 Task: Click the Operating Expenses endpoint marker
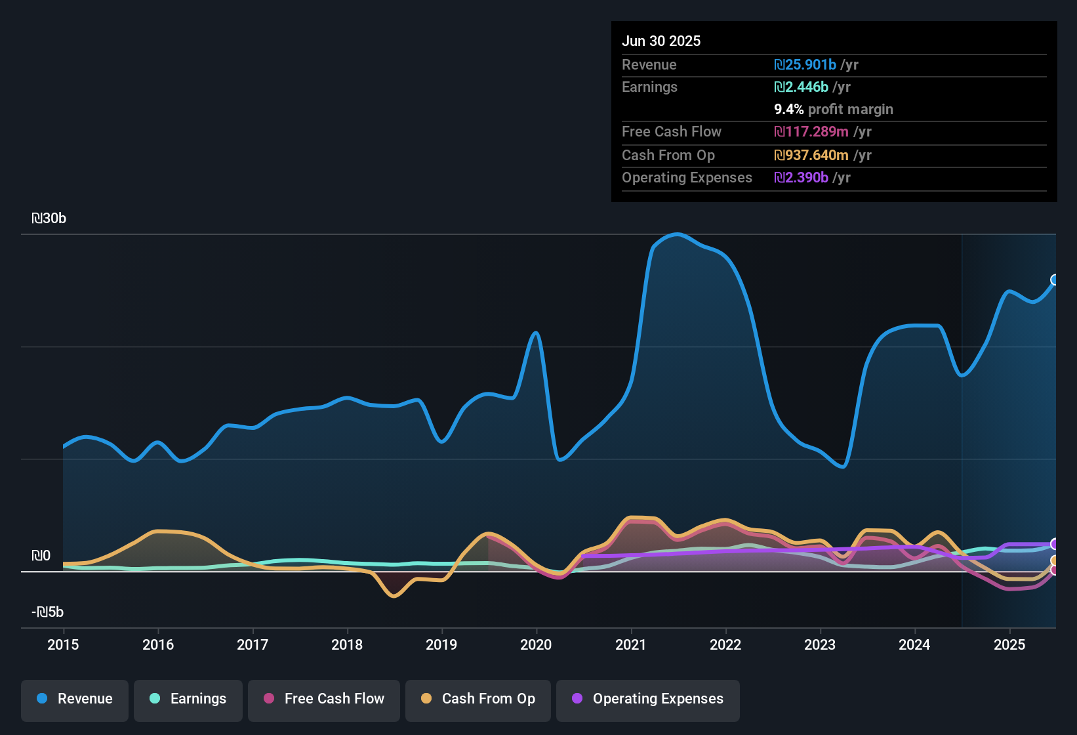pyautogui.click(x=1055, y=543)
